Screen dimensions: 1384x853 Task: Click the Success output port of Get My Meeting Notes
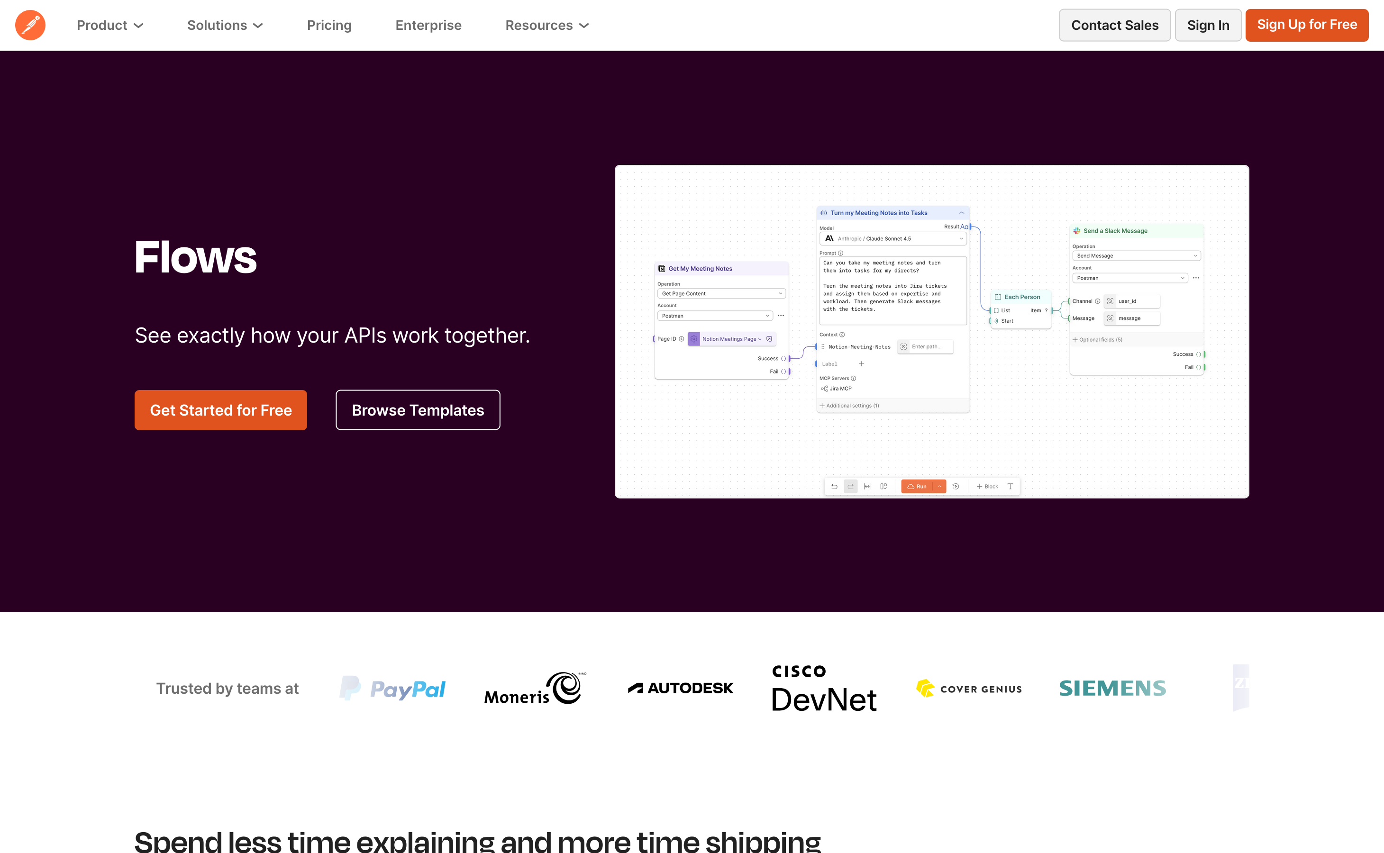(x=789, y=358)
